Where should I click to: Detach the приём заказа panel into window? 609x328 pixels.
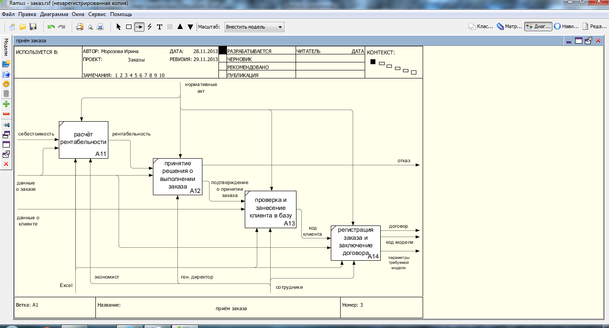588,41
